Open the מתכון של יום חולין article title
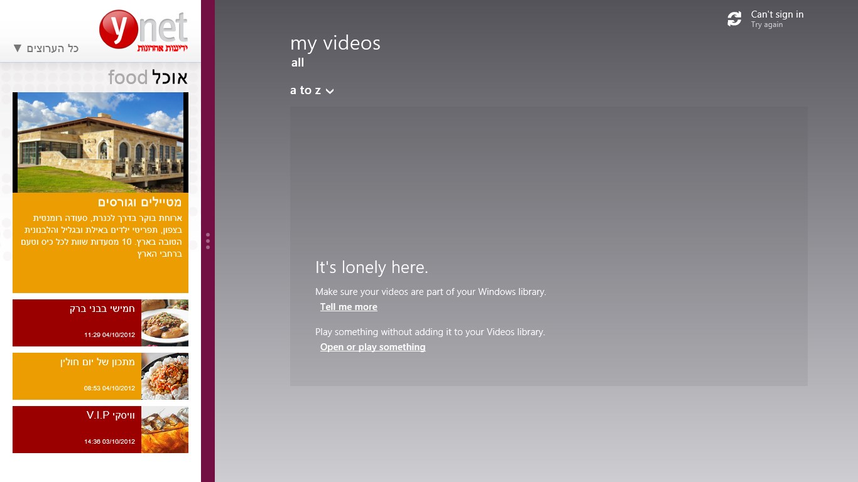This screenshot has height=482, width=858. point(97,362)
